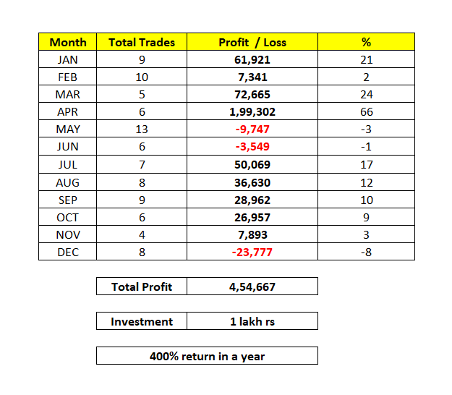Click the total profit value 4,54,667
Image resolution: width=452 pixels, height=395 pixels.
coord(252,286)
